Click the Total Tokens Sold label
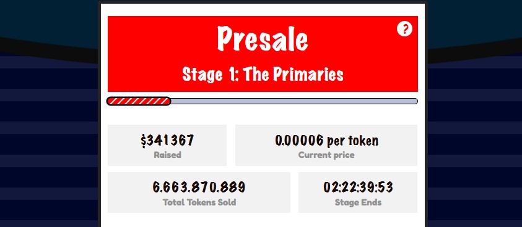The height and width of the screenshot is (227, 522). [x=199, y=202]
